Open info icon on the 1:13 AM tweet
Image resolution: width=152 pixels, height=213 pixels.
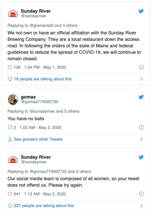141,194
